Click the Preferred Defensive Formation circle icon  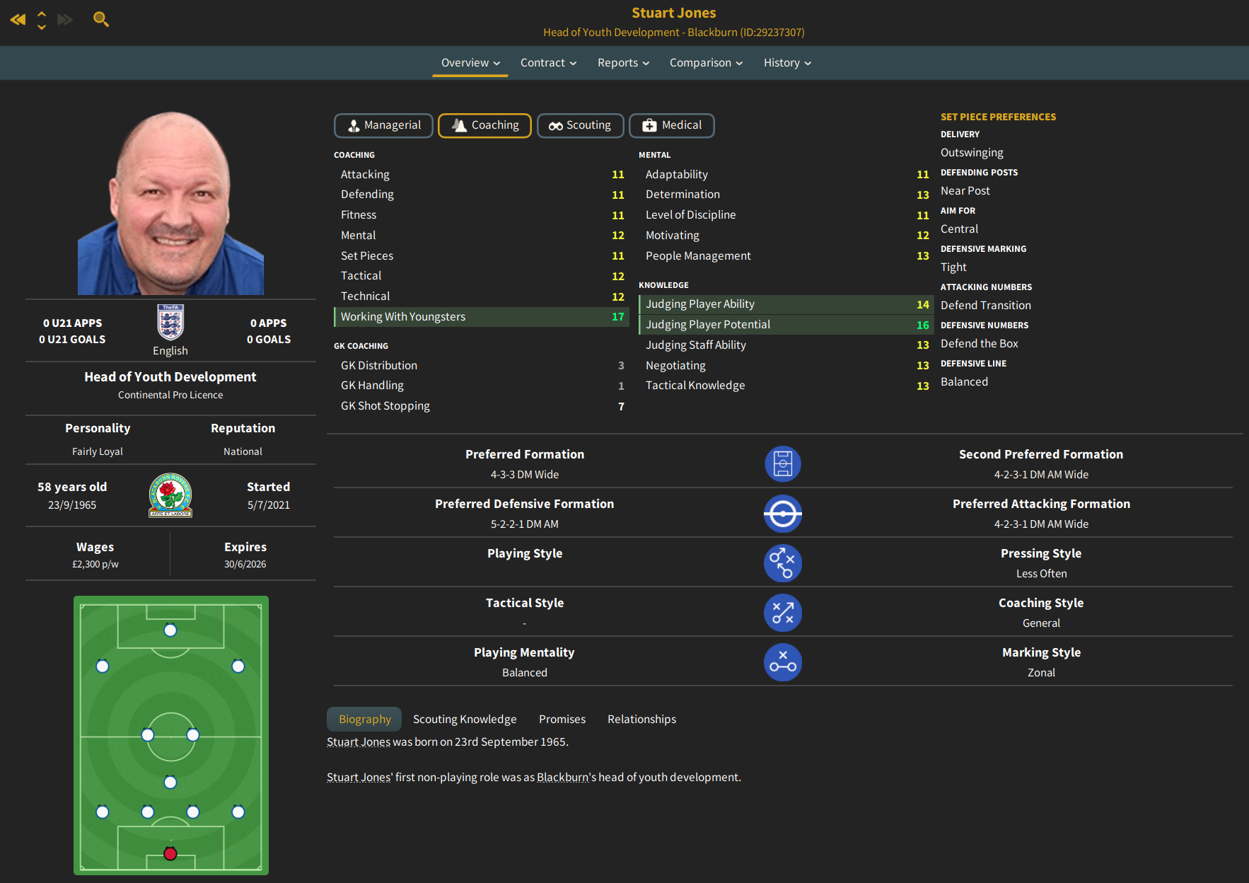[783, 514]
